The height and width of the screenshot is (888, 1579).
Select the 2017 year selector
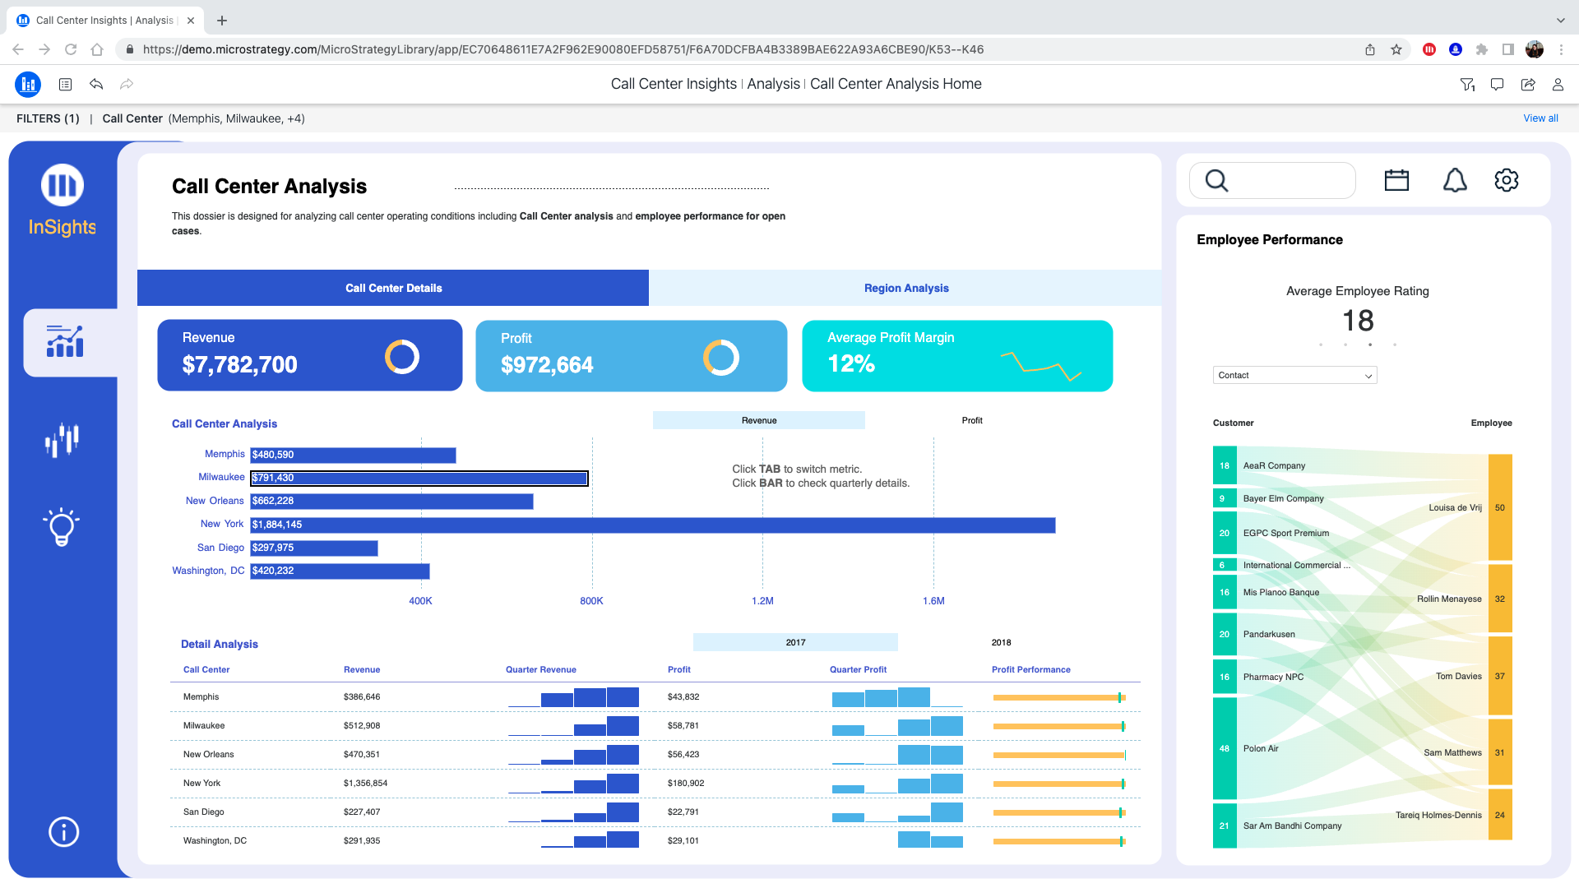click(x=794, y=642)
